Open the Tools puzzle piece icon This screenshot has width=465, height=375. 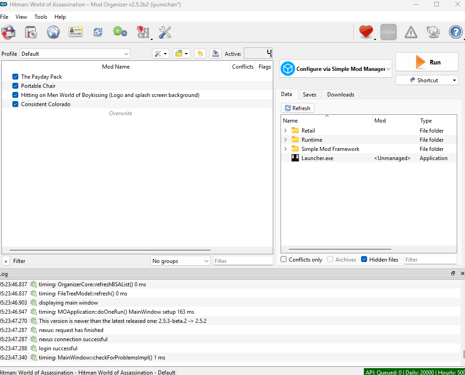[x=142, y=32]
